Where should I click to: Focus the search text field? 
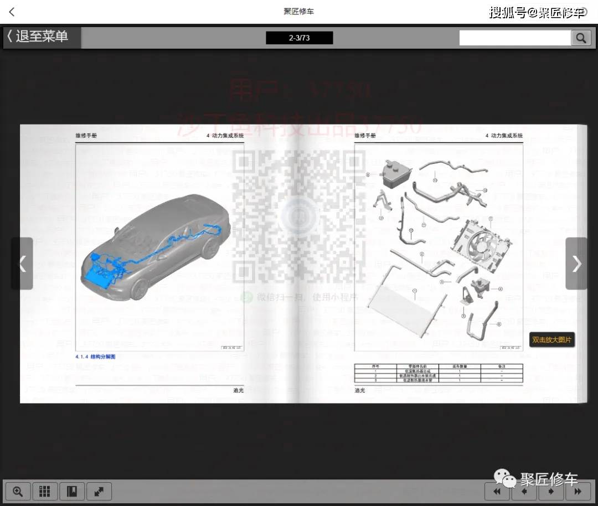coord(515,38)
